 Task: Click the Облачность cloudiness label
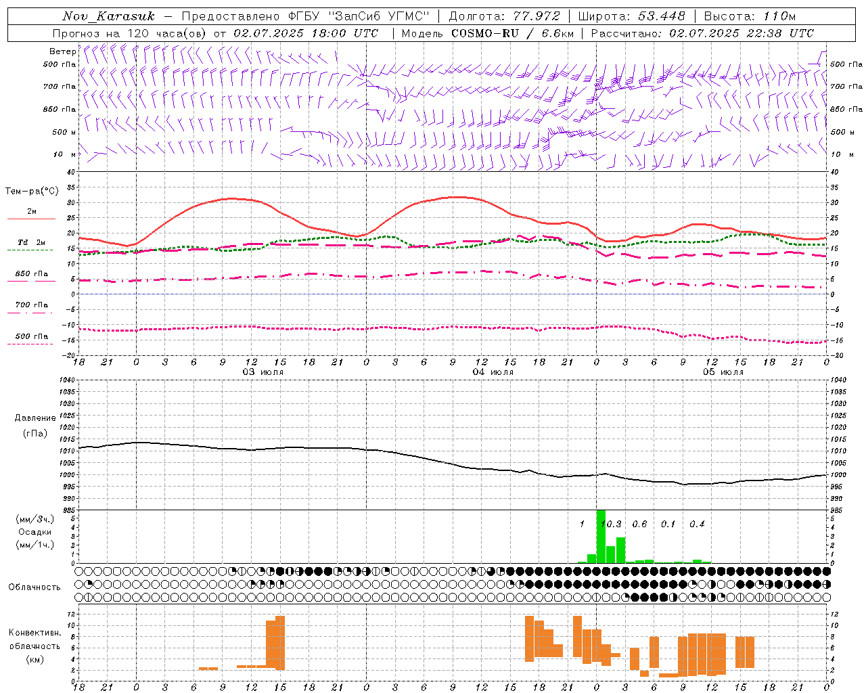35,587
